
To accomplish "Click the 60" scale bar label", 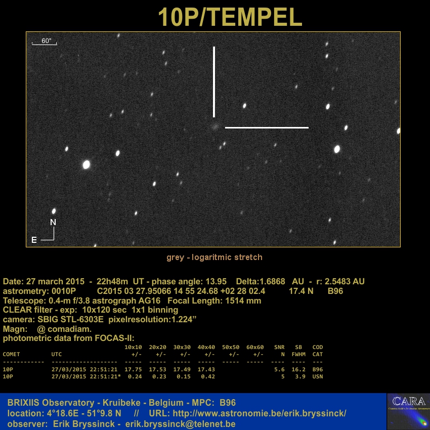I will 47,41.
